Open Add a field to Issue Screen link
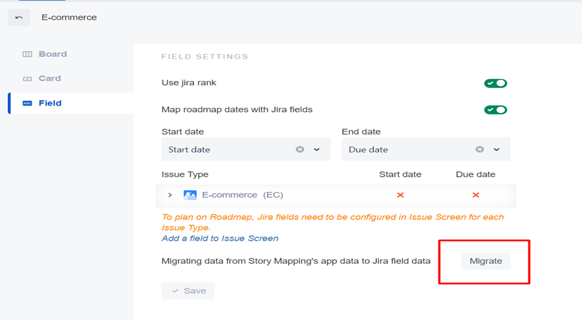The height and width of the screenshot is (320, 582). tap(220, 238)
